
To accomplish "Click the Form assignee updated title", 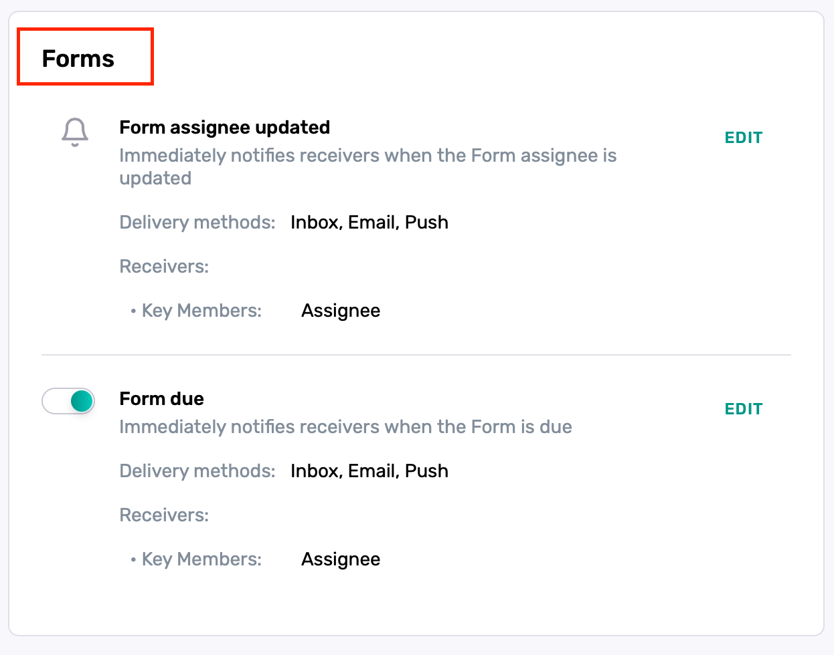I will pyautogui.click(x=225, y=127).
